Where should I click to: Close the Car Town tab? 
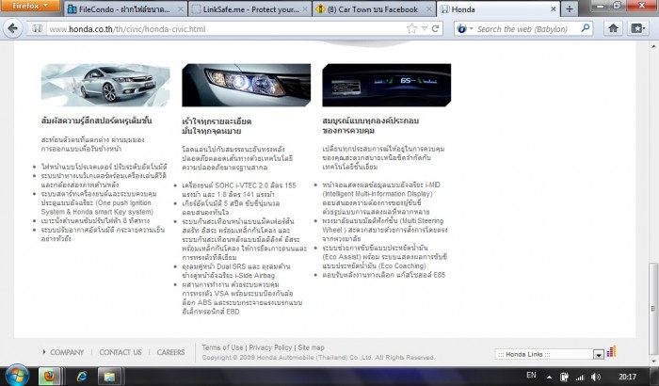click(x=428, y=8)
